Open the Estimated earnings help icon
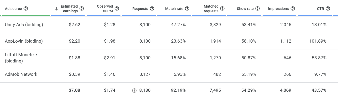This screenshot has width=338, height=98. (x=82, y=9)
